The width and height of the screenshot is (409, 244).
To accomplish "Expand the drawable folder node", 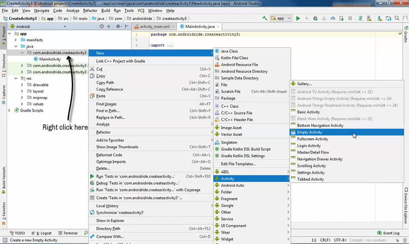I will [22, 85].
